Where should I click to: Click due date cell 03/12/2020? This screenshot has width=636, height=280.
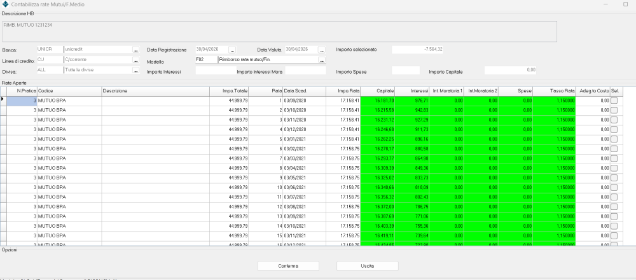click(304, 129)
